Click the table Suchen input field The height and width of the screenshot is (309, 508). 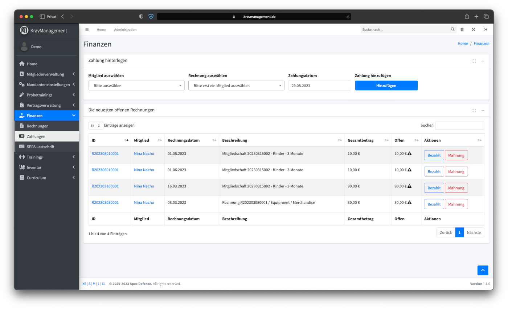[459, 126]
